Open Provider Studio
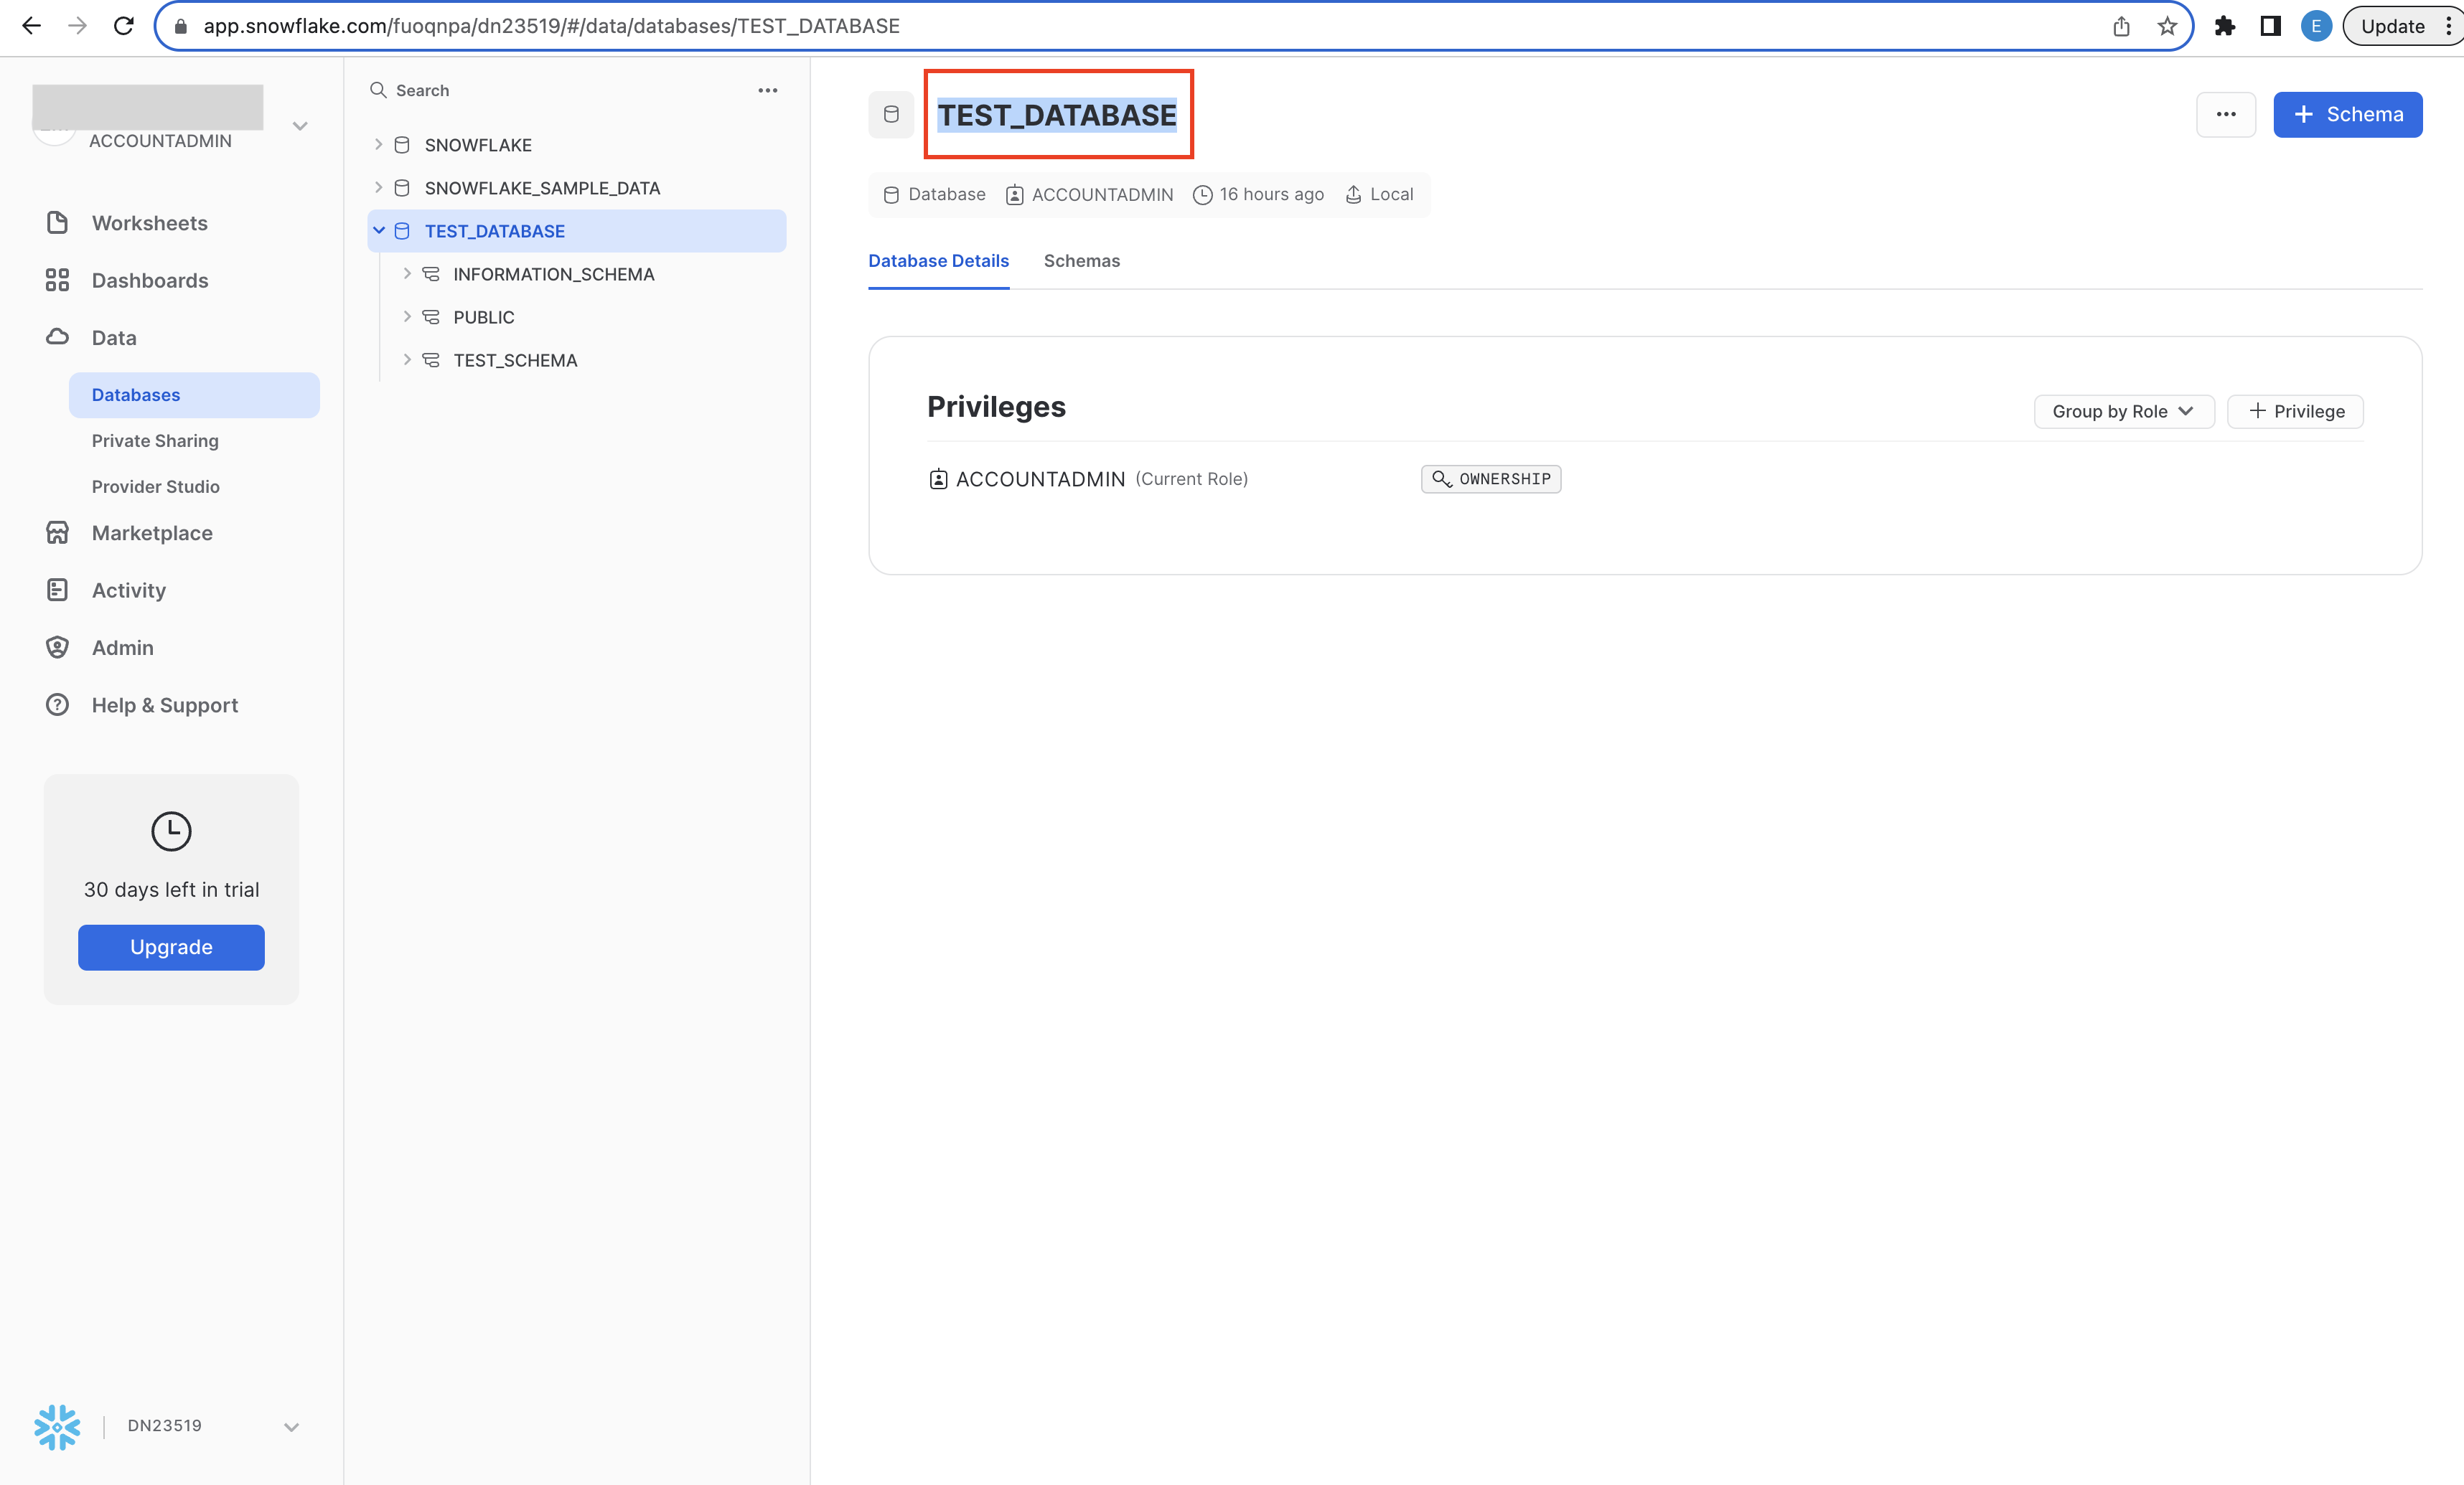The height and width of the screenshot is (1485, 2464). click(x=155, y=486)
